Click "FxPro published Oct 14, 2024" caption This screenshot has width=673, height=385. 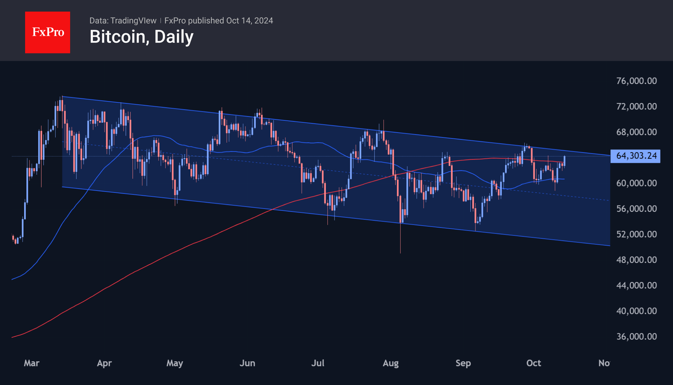219,21
